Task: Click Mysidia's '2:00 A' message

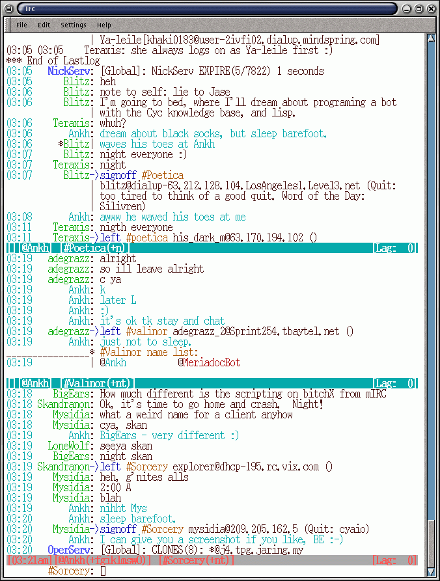Action: click(115, 487)
